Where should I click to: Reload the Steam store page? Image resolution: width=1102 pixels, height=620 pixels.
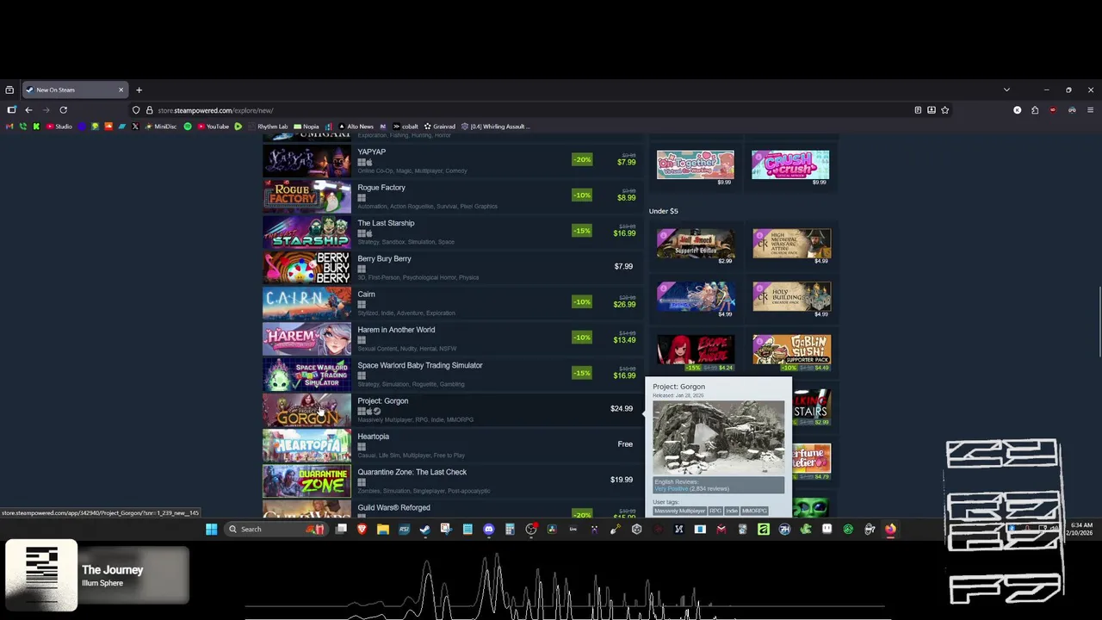point(63,110)
